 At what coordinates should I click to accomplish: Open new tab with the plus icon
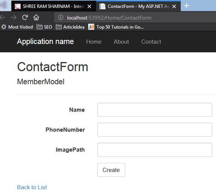click(x=187, y=6)
